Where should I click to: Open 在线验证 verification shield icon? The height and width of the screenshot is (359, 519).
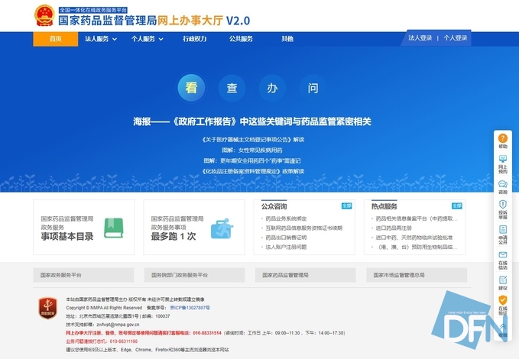point(503,300)
